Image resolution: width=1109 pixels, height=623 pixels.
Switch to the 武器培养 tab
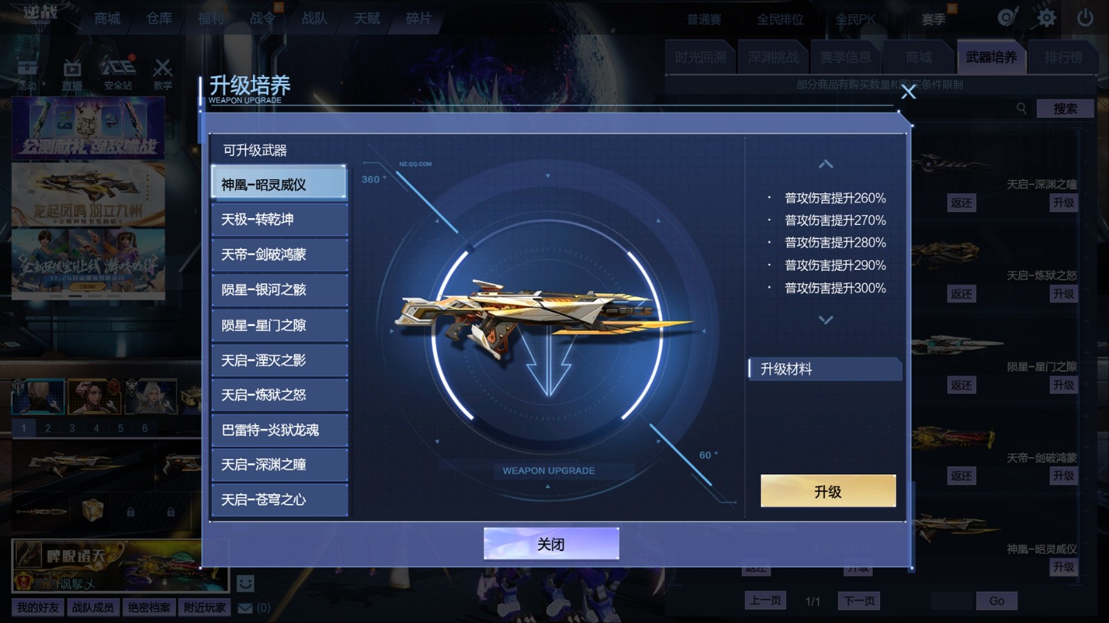coord(990,57)
